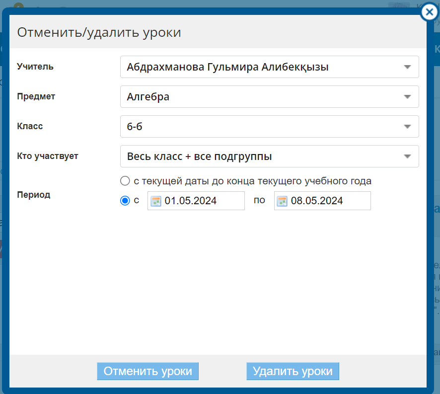Click the dialog title Отменить/удалить уроки
Image resolution: width=440 pixels, height=394 pixels.
(x=99, y=33)
